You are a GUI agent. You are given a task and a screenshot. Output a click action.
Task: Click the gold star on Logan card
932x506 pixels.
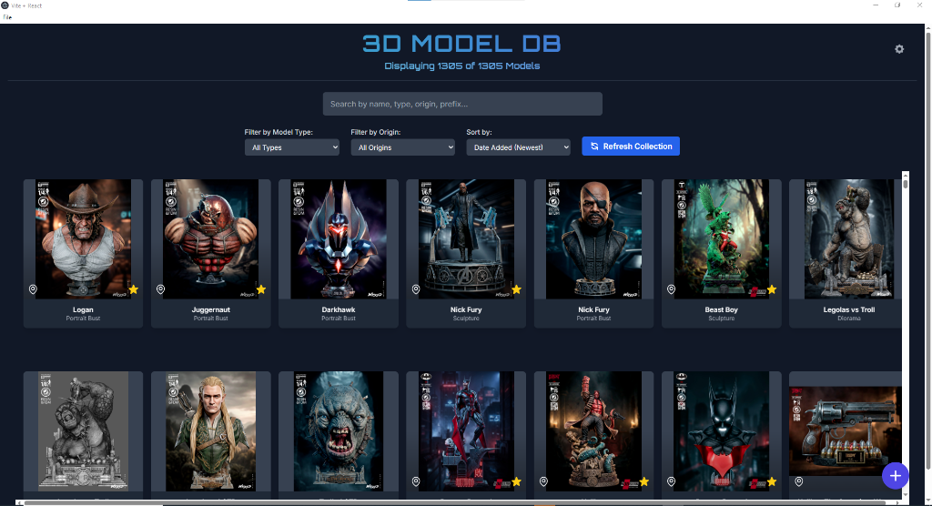(133, 289)
